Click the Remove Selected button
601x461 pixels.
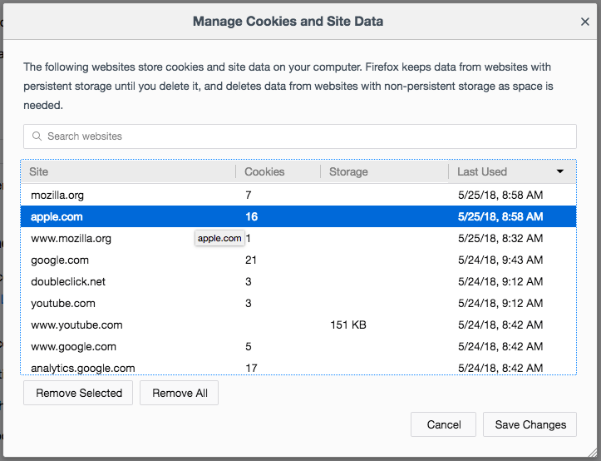click(x=78, y=393)
